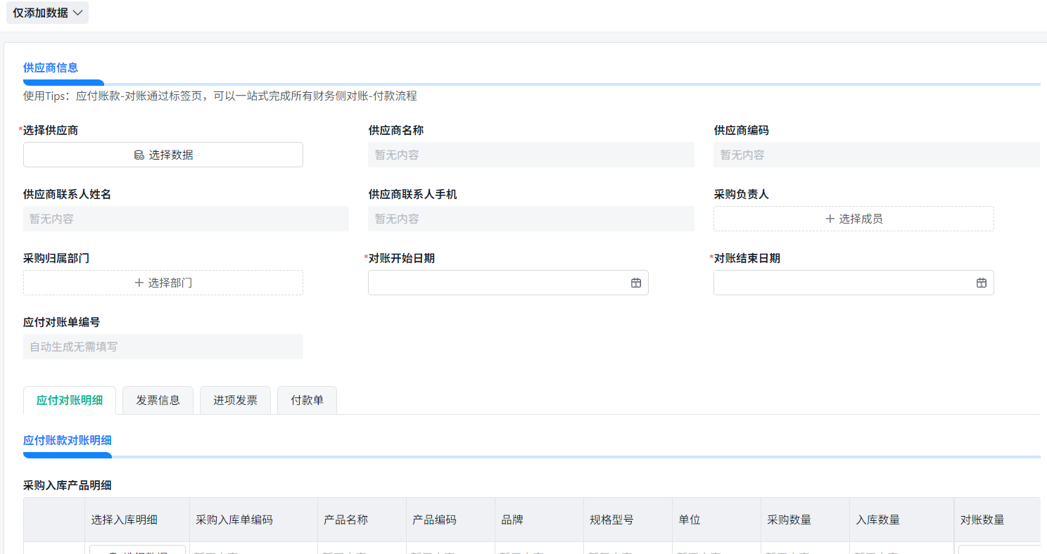Open the 进项发票 tab

(x=235, y=399)
